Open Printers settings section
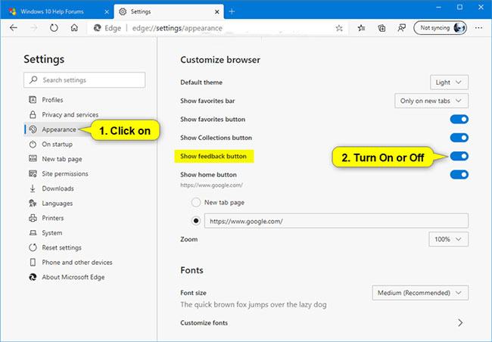Image resolution: width=492 pixels, height=342 pixels. point(53,218)
